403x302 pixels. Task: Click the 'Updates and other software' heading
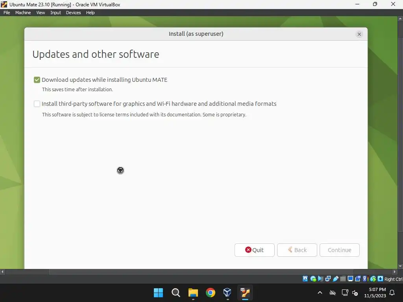click(96, 54)
